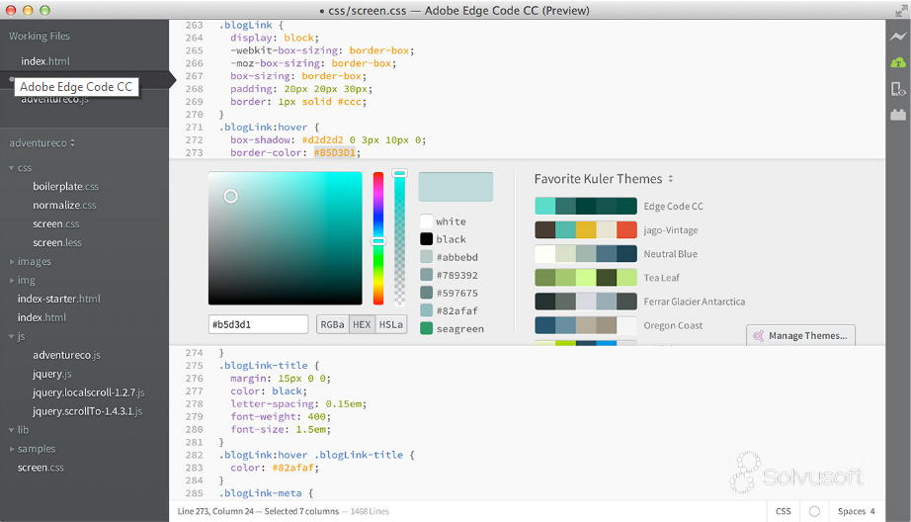
Task: Choose the Edge Code CC Kuler theme
Action: point(586,206)
